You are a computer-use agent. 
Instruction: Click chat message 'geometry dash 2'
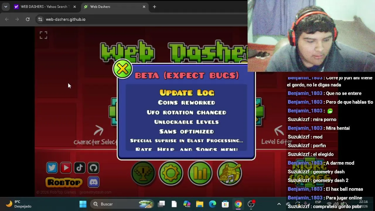click(330, 181)
